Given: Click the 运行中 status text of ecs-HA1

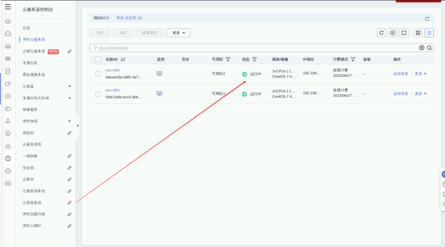Looking at the screenshot, I should (255, 94).
